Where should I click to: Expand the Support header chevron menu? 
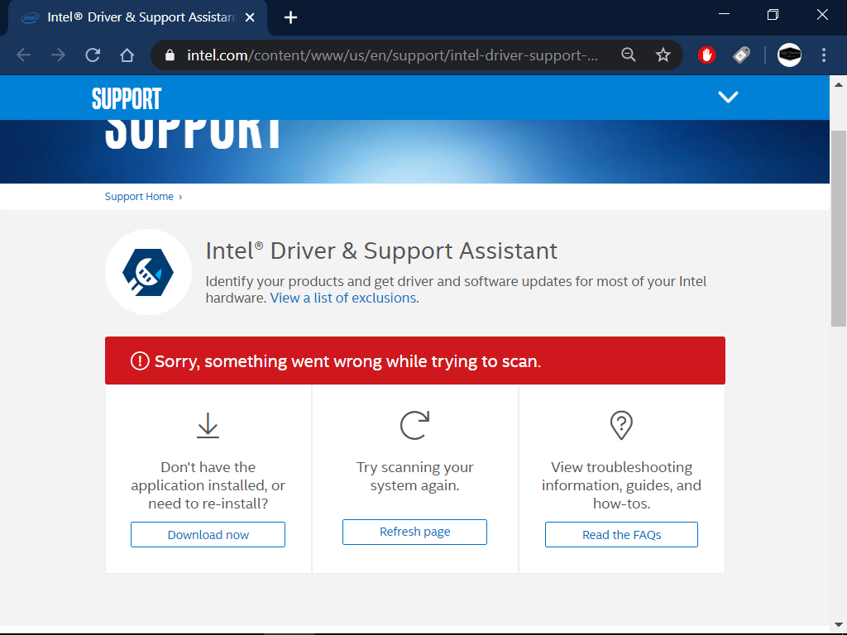tap(728, 98)
